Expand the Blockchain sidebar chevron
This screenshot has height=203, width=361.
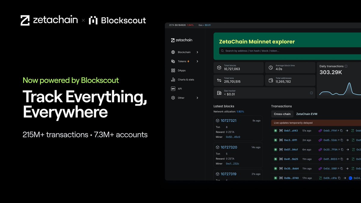coord(198,52)
